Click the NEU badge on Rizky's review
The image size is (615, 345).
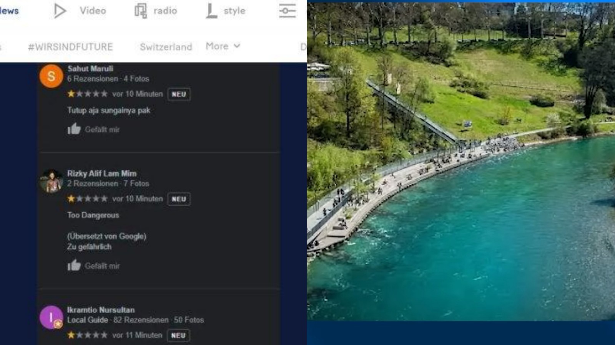click(179, 199)
